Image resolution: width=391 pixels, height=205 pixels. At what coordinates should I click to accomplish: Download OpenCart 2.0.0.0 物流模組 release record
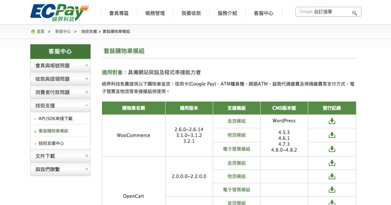(x=332, y=176)
